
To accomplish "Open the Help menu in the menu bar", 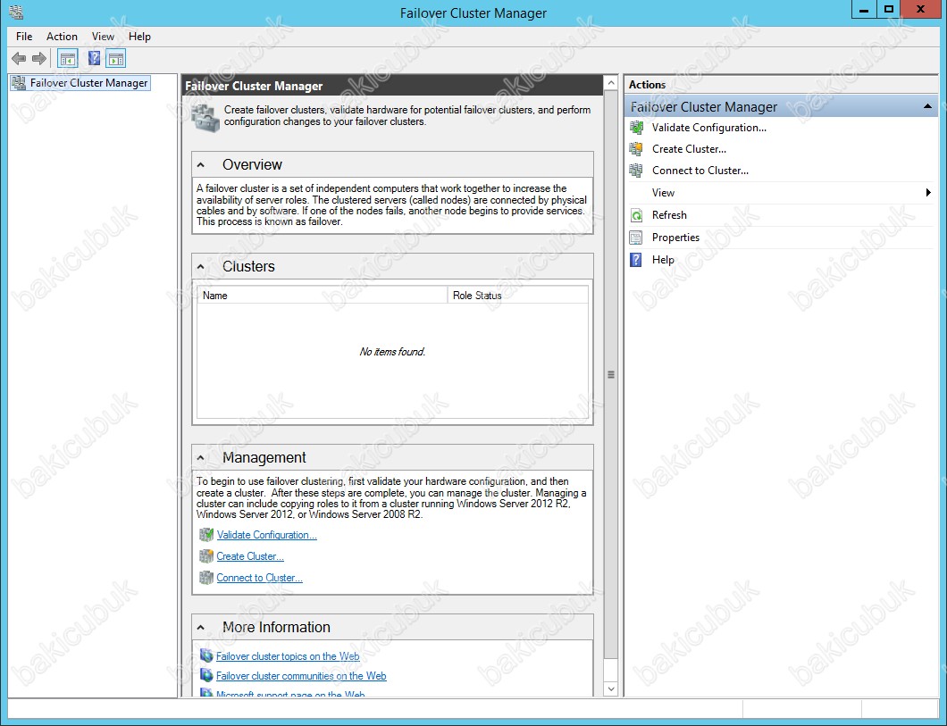I will [x=139, y=37].
